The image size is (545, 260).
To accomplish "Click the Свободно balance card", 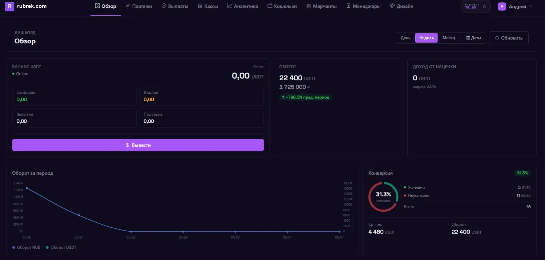I will pyautogui.click(x=74, y=96).
